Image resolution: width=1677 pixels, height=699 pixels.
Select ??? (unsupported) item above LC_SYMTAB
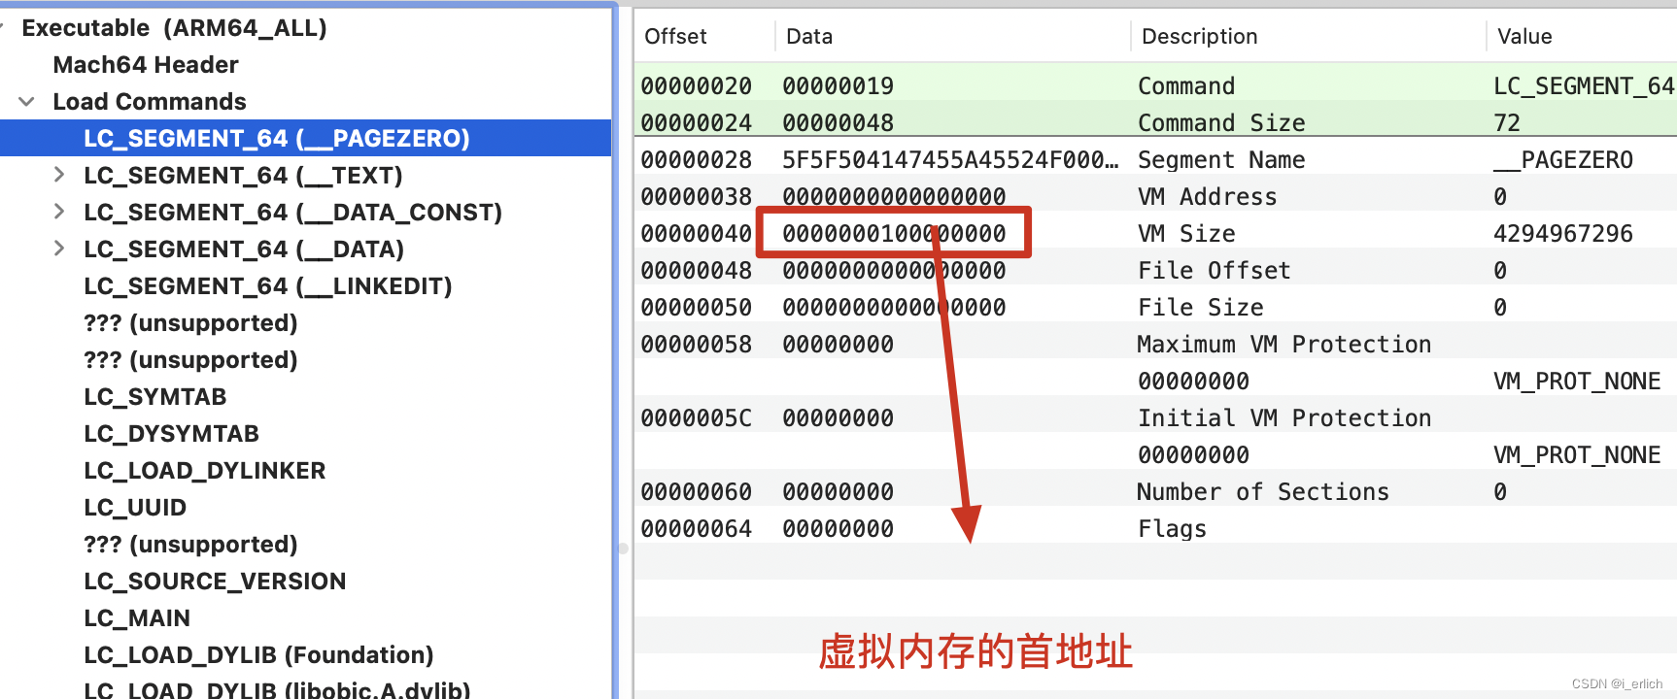(190, 360)
